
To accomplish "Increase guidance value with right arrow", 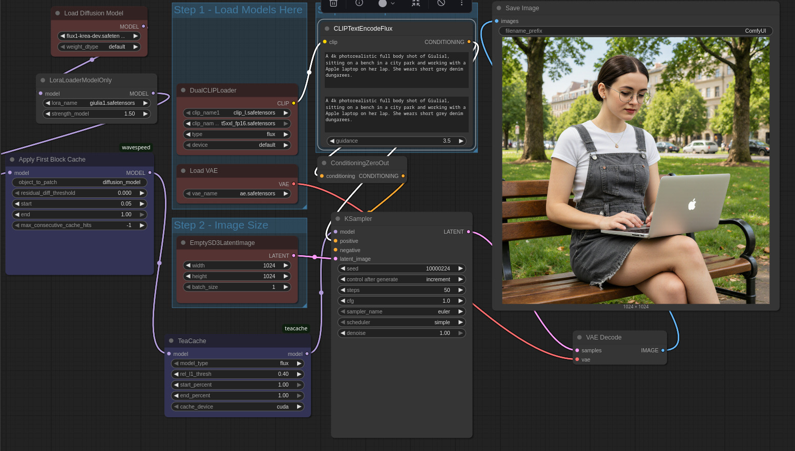I will click(x=461, y=141).
